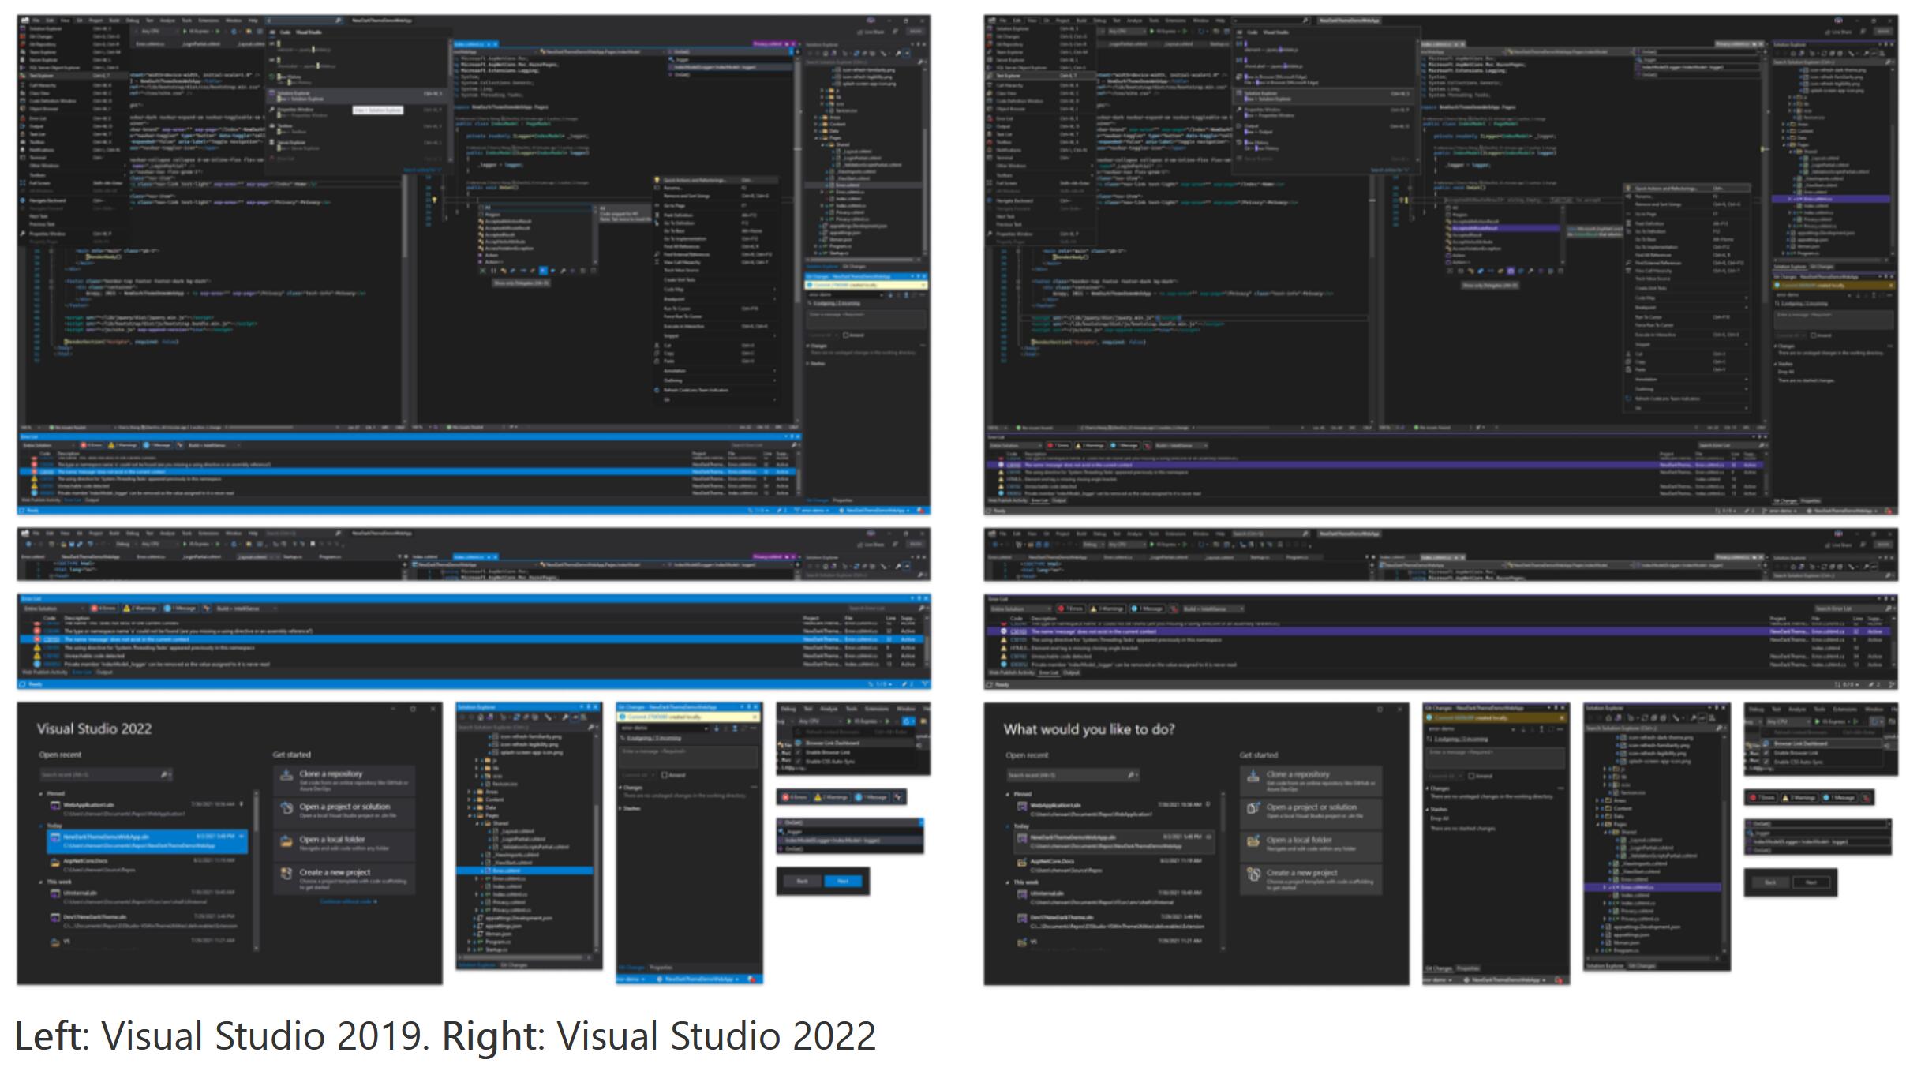Click recent-list scrollbar in Visual Studio 2022 start window
The image size is (1906, 1071).
tap(257, 871)
